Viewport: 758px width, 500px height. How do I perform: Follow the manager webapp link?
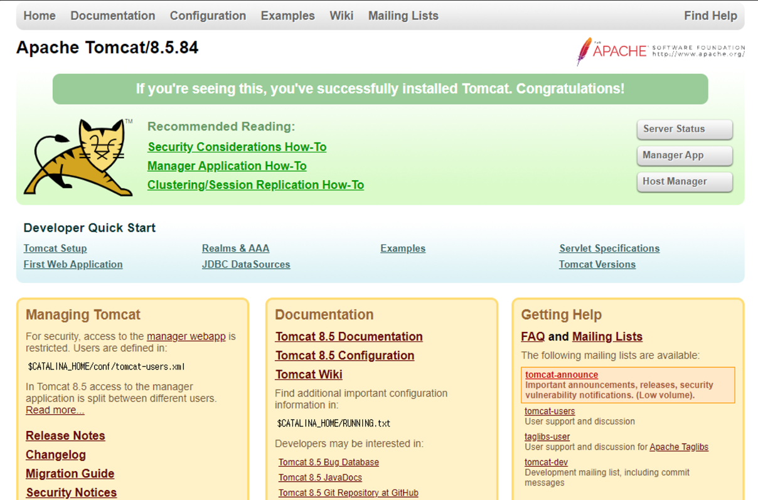click(x=186, y=336)
